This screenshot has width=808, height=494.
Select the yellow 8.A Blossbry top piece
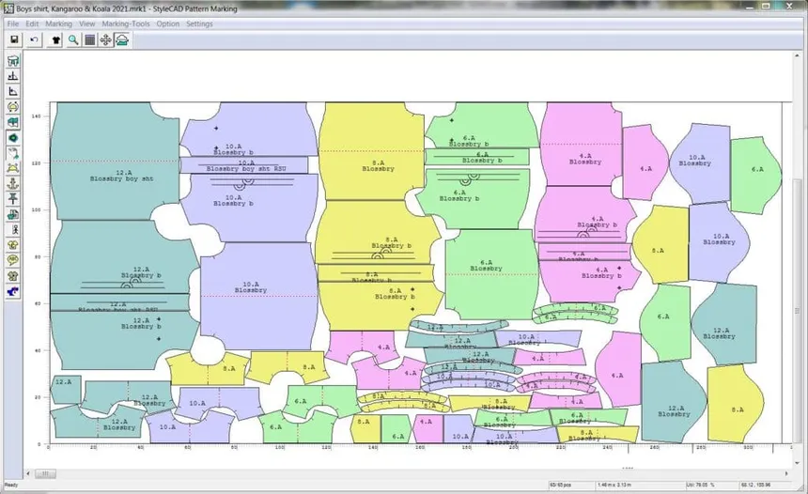pyautogui.click(x=371, y=155)
